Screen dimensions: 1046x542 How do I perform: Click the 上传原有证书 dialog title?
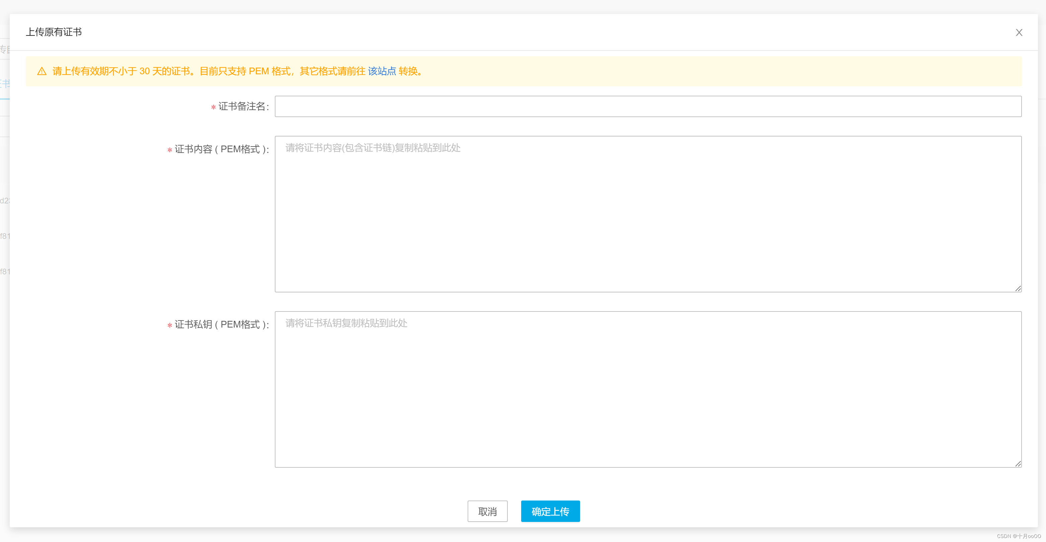[x=54, y=32]
